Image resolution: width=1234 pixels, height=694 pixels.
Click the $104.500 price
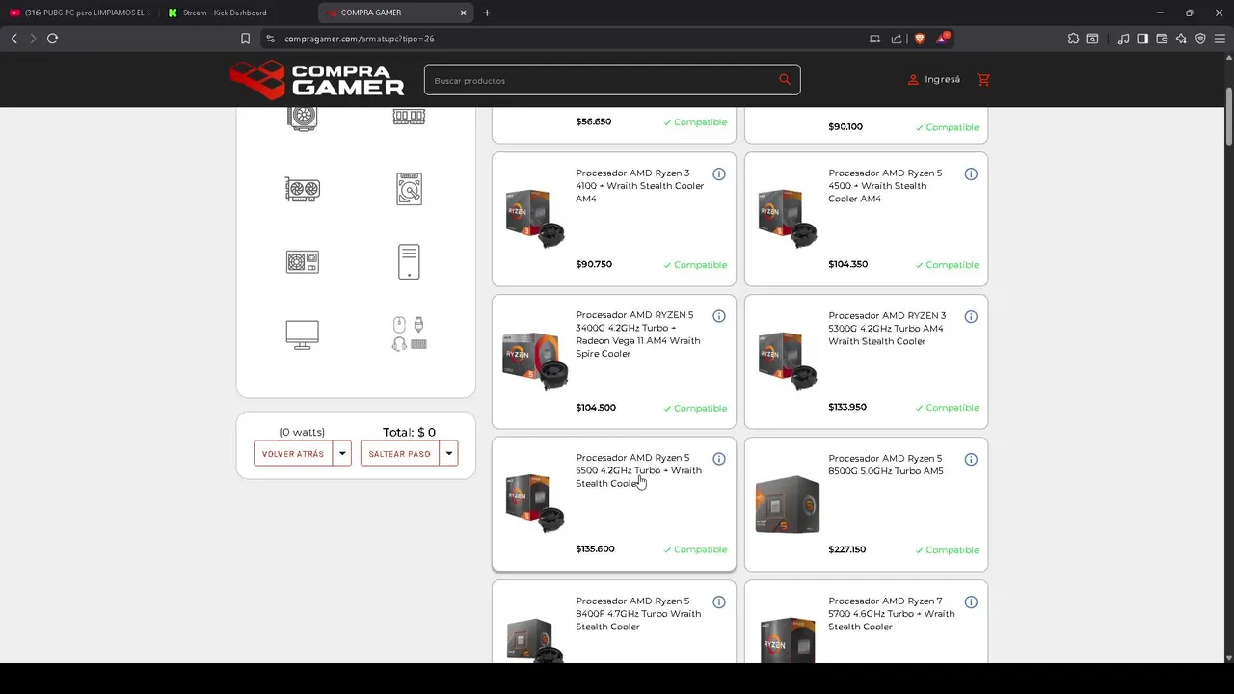click(x=596, y=408)
